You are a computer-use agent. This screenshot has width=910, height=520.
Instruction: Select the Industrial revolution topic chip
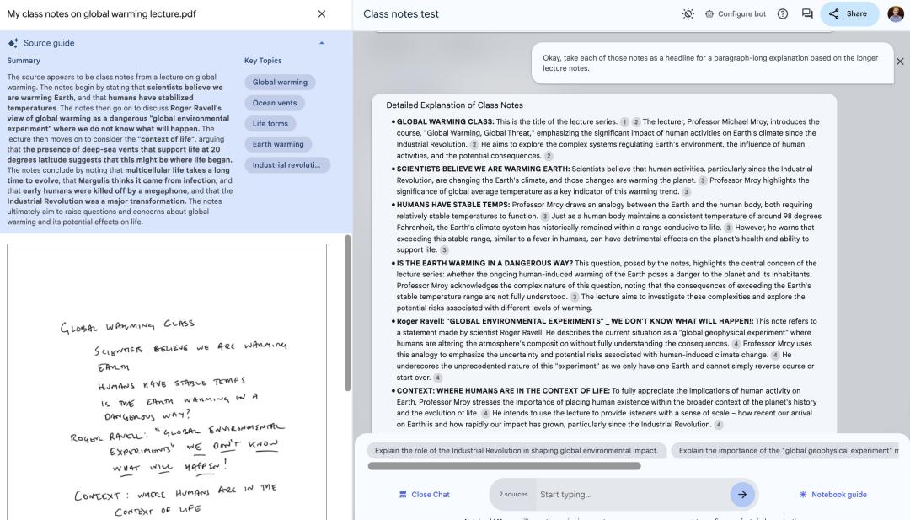[286, 164]
